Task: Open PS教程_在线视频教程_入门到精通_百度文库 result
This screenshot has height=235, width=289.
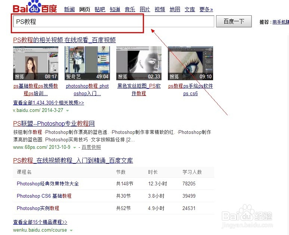Action: [73, 160]
